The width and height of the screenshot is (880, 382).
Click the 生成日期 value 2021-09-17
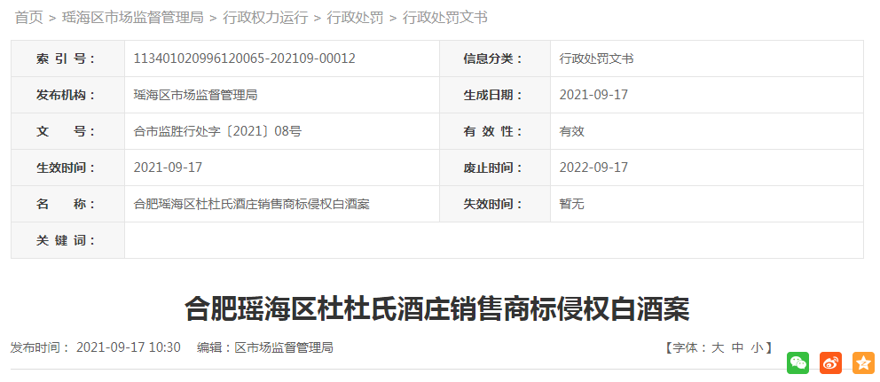(x=593, y=95)
